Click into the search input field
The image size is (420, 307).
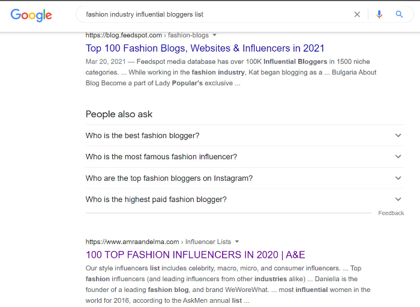coord(214,14)
